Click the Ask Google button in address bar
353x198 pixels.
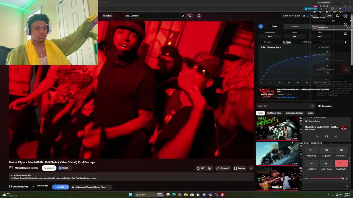coord(311,9)
